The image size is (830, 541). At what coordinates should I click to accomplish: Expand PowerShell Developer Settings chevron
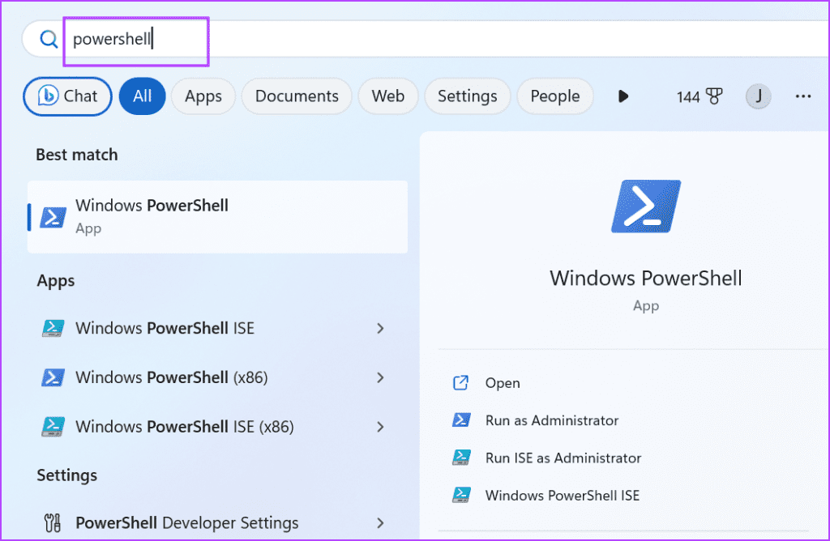(x=380, y=523)
